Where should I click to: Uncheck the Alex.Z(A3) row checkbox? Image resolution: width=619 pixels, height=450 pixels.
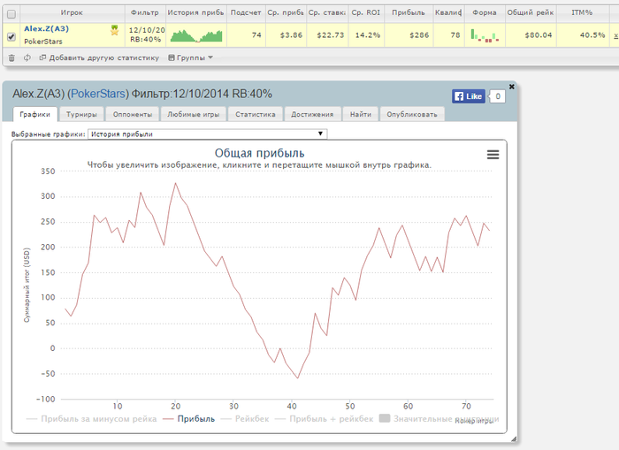[11, 37]
